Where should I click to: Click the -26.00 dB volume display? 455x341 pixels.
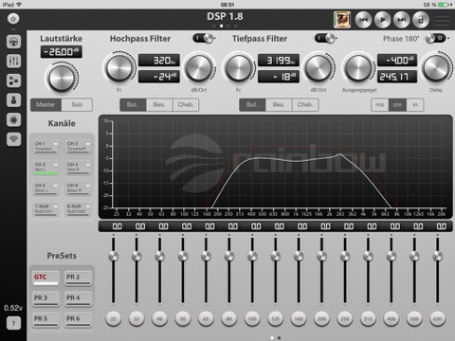click(62, 52)
